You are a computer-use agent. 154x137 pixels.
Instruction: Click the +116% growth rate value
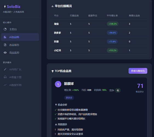pos(76,90)
